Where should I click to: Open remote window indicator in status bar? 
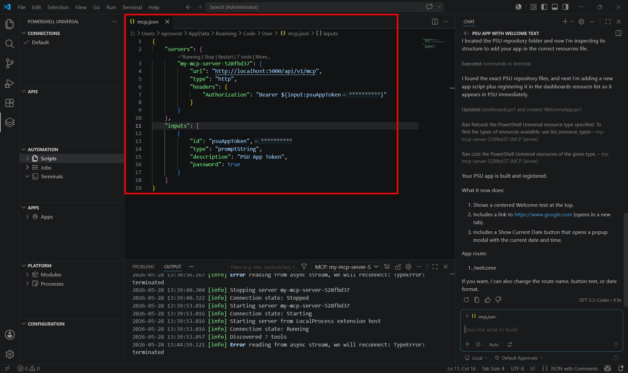(7, 368)
